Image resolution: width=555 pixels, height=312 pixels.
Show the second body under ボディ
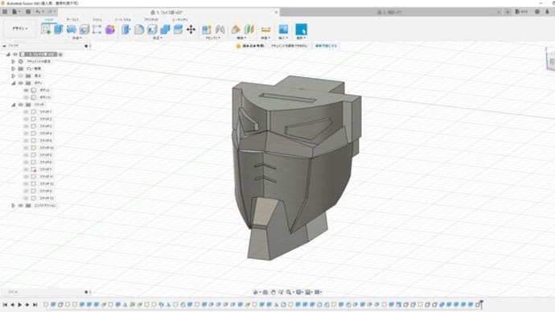point(27,97)
